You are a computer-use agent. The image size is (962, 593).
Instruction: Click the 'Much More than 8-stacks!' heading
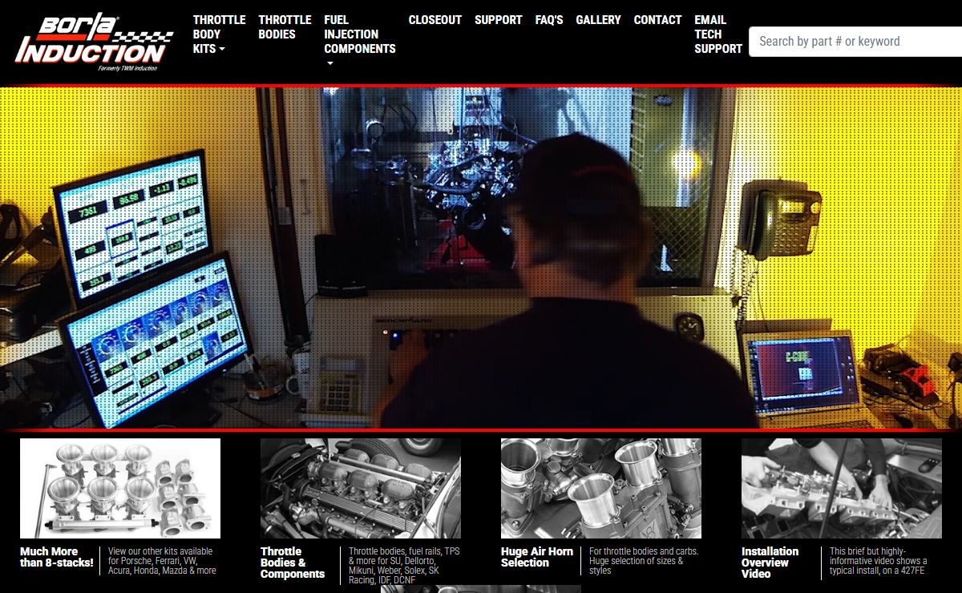pos(56,557)
